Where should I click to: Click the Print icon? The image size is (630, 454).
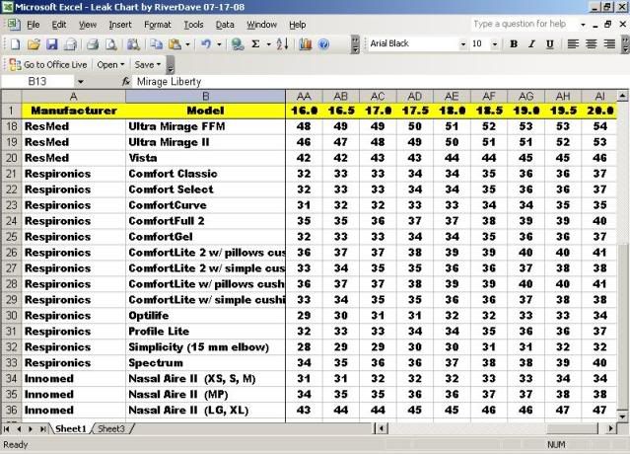click(x=92, y=43)
